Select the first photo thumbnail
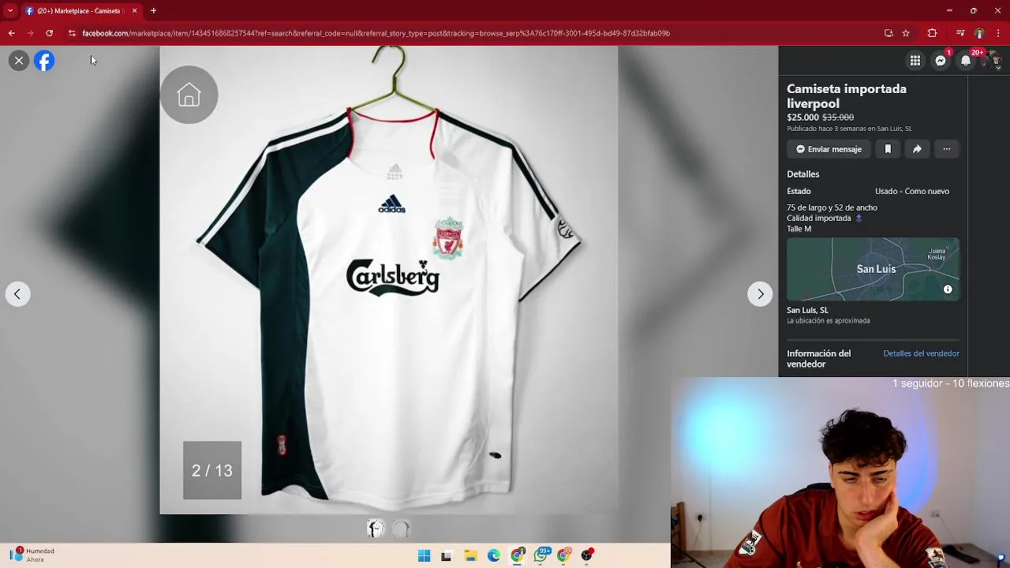Viewport: 1010px width, 568px height. point(376,529)
